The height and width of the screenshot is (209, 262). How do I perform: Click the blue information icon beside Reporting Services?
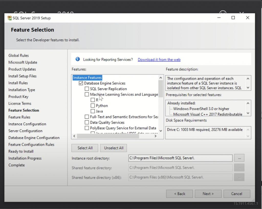coord(78,59)
